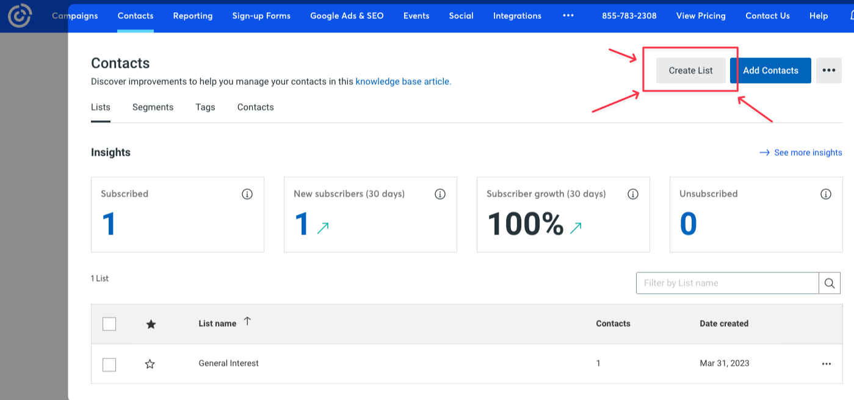Open more options next to Add Contacts
854x400 pixels.
point(828,71)
